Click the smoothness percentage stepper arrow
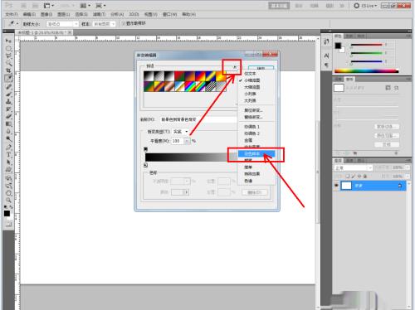Screen dimensions: 415x310 [x=188, y=141]
